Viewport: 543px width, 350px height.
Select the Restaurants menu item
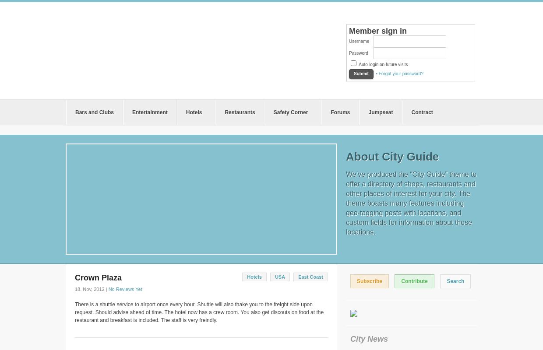click(x=240, y=112)
